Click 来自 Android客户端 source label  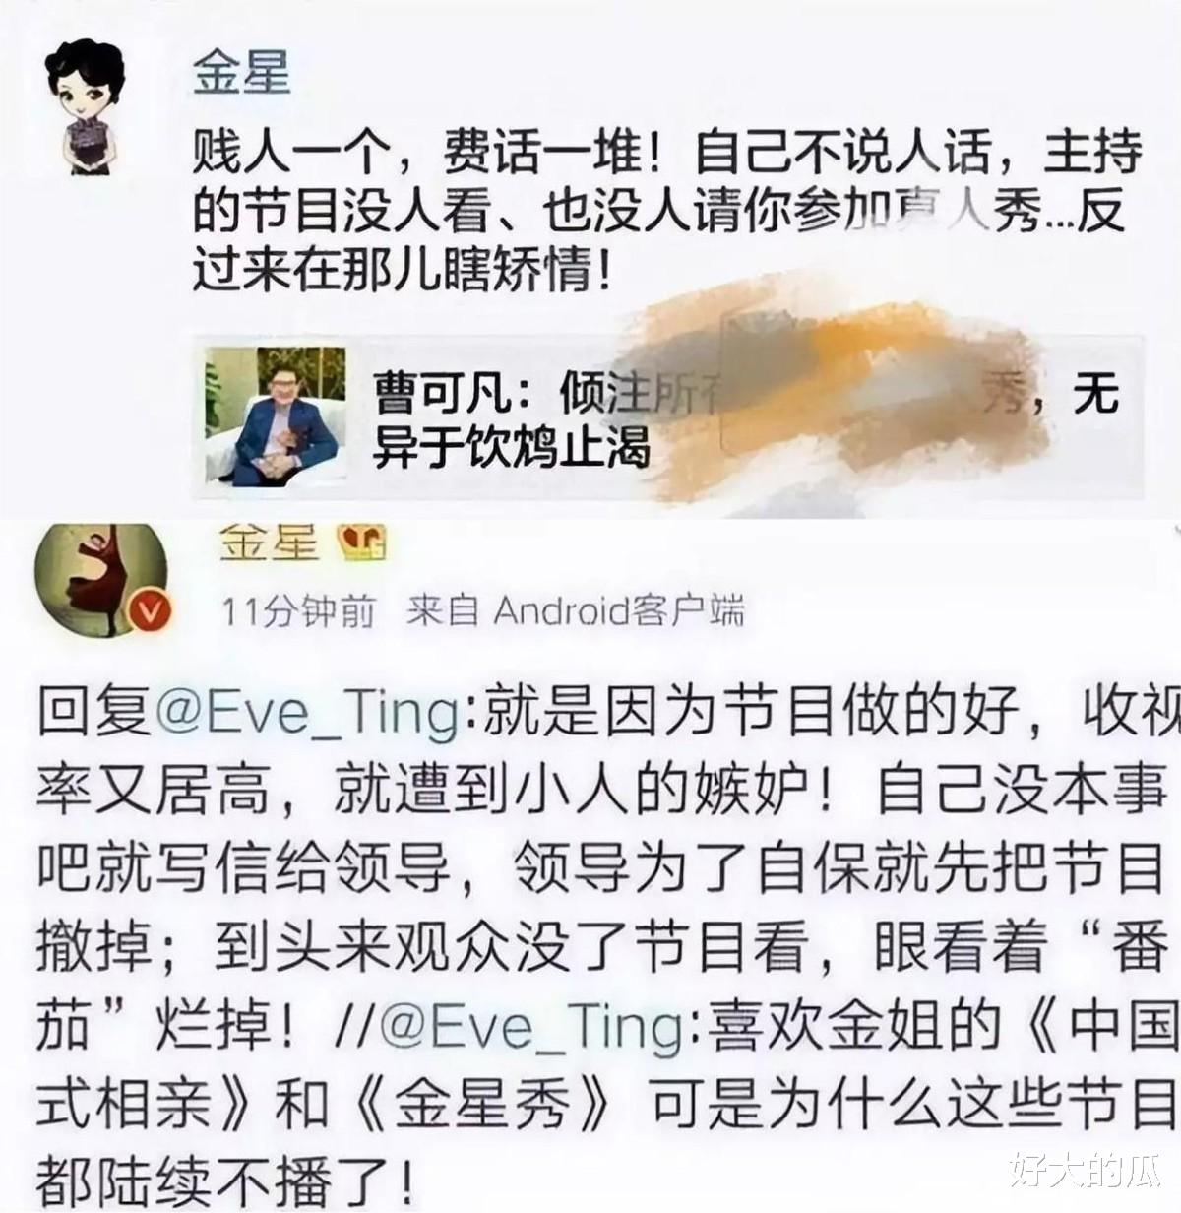pyautogui.click(x=575, y=611)
